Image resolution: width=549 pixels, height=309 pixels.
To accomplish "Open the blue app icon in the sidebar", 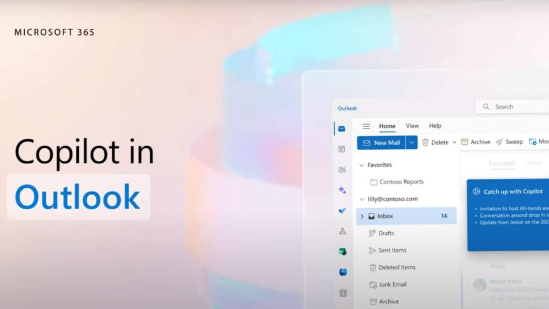I will (x=342, y=272).
